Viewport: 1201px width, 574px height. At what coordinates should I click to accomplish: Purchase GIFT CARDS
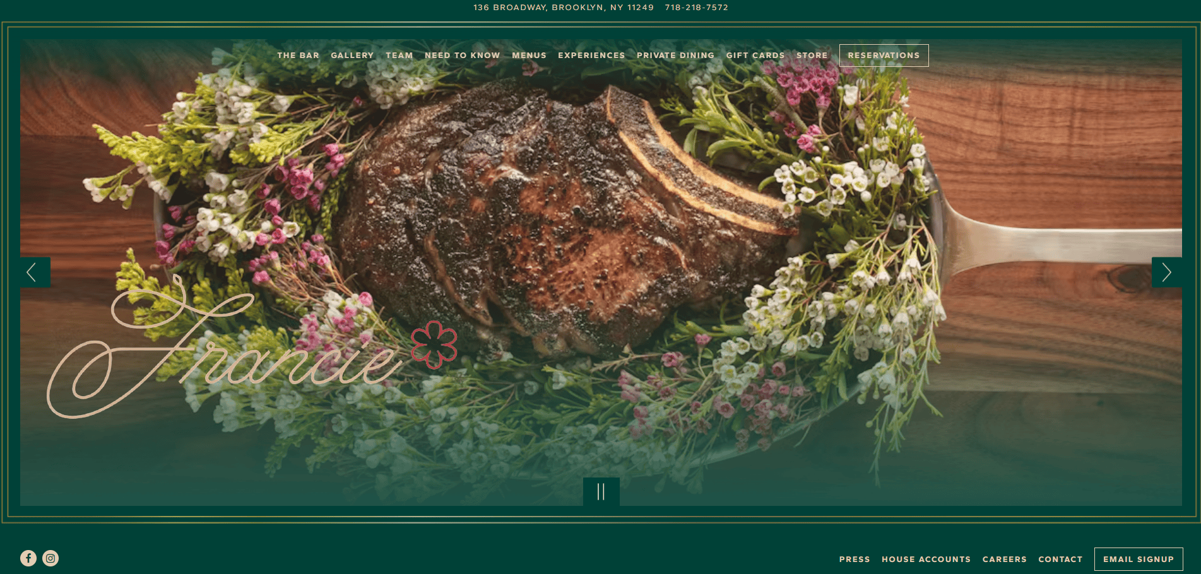coord(755,56)
